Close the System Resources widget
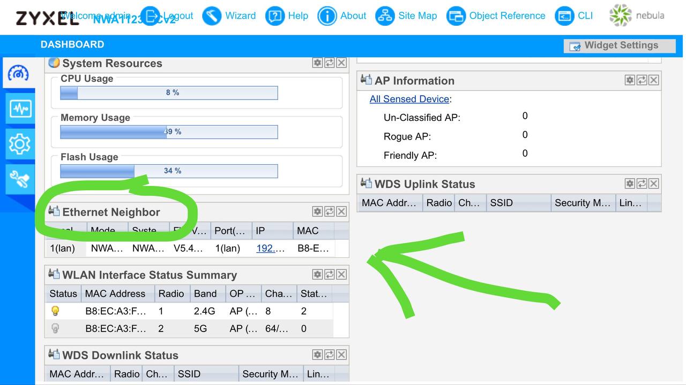This screenshot has width=686, height=385. point(341,63)
